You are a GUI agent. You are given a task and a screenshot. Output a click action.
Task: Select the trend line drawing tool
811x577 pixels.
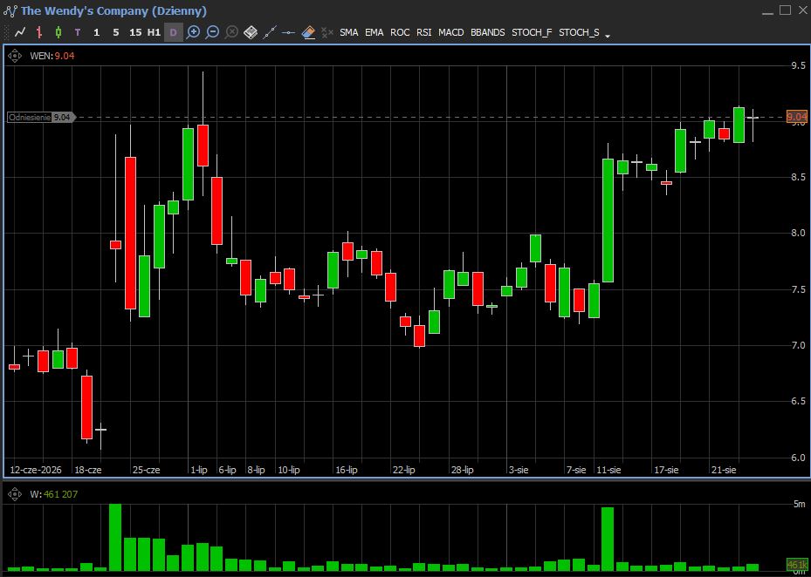click(270, 32)
